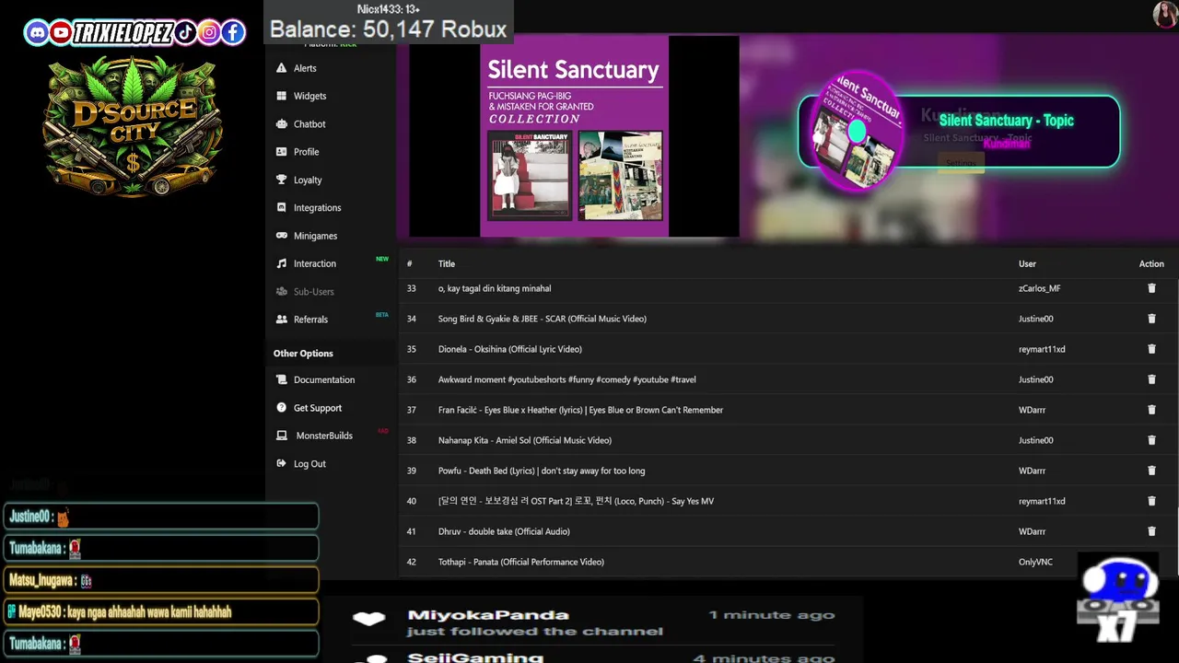
Task: Click Log Out
Action: (309, 463)
